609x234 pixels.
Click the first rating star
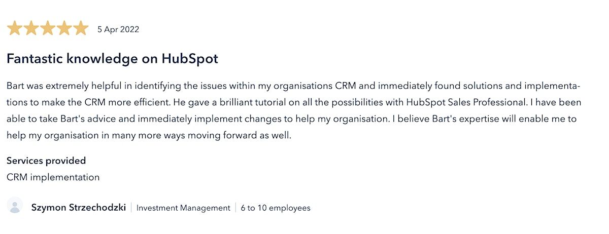point(15,28)
